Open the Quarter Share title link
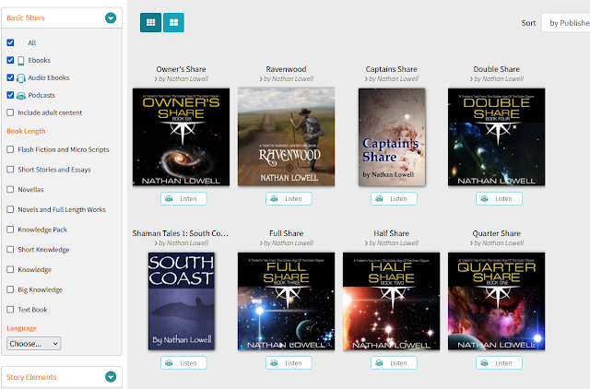Image resolution: width=590 pixels, height=389 pixels. pyautogui.click(x=496, y=233)
